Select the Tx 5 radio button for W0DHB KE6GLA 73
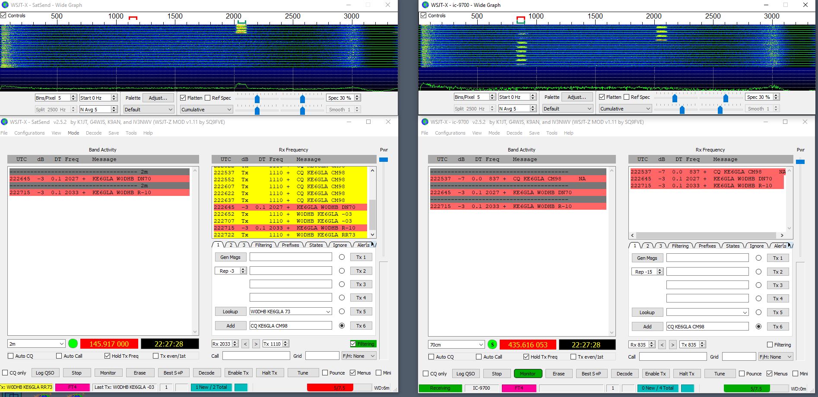Viewport: 818px width, 397px height. pyautogui.click(x=342, y=312)
